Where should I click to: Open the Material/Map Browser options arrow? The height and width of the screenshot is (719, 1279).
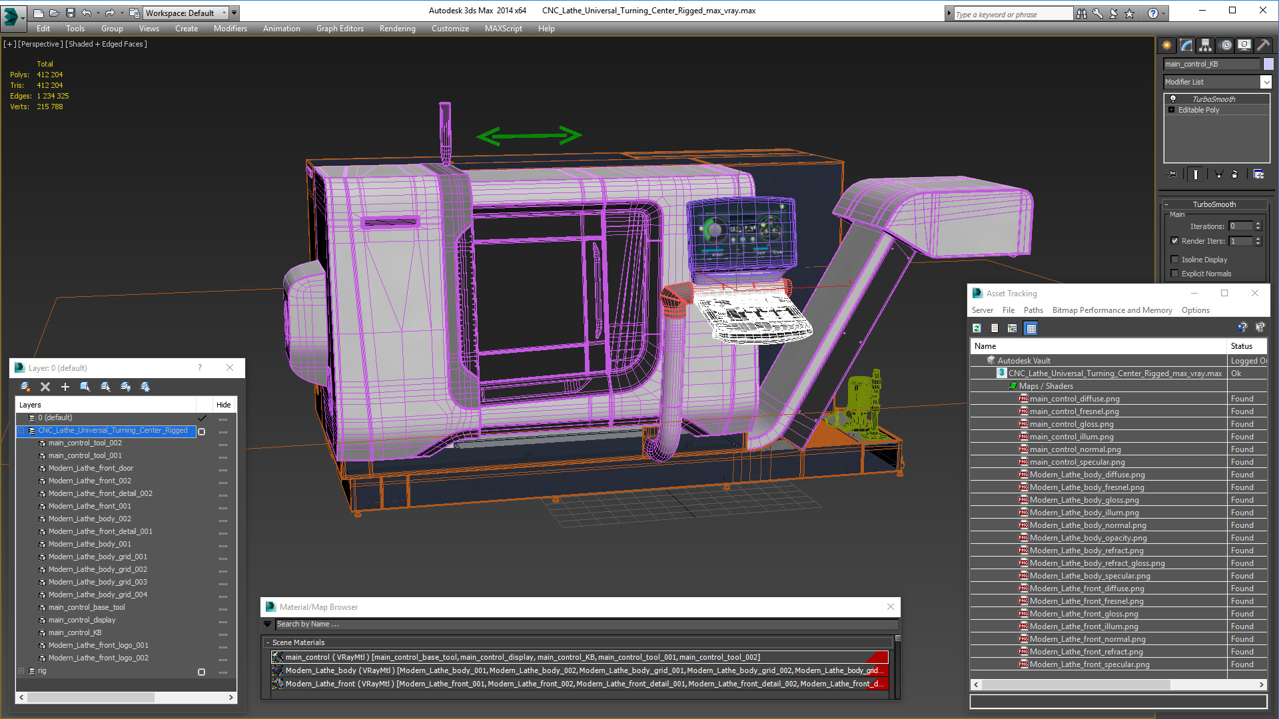(268, 624)
